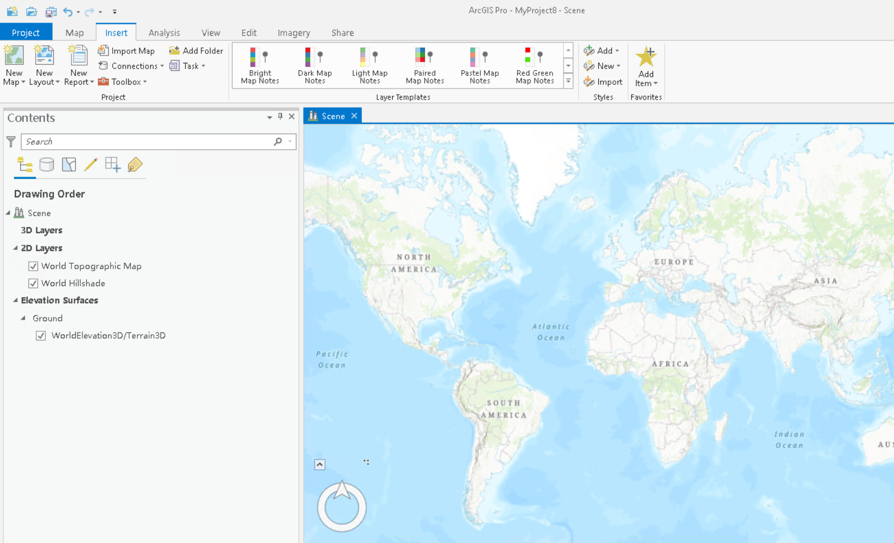
Task: Click the New Report icon
Action: coord(78,56)
